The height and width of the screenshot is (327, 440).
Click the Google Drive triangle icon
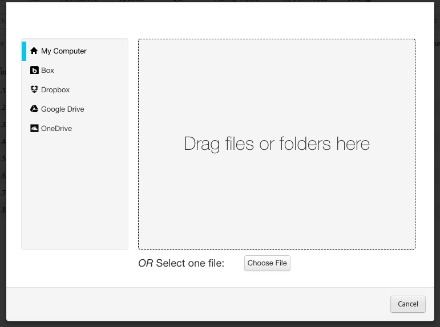34,109
